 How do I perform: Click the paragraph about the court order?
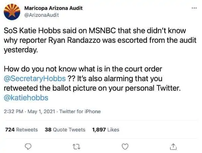(x=92, y=83)
